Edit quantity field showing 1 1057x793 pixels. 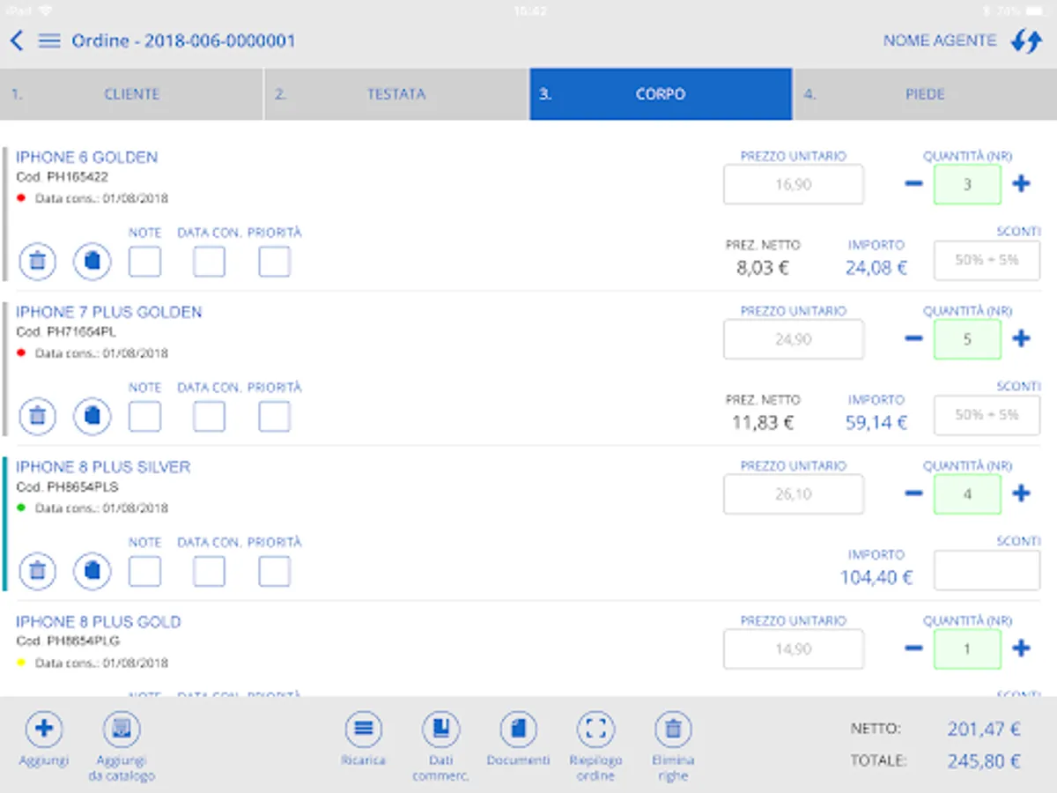[967, 649]
